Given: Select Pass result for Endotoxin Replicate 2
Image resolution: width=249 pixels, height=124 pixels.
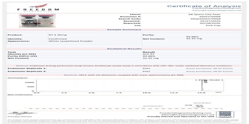Looking at the screenshot, I should 146,71.
